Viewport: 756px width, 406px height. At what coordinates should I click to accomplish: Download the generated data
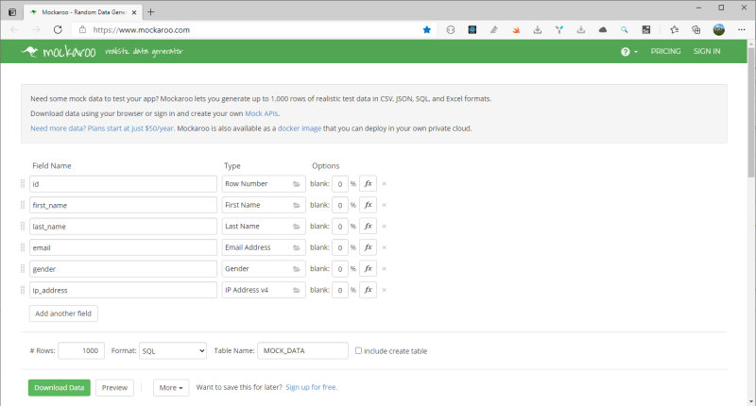click(x=60, y=388)
